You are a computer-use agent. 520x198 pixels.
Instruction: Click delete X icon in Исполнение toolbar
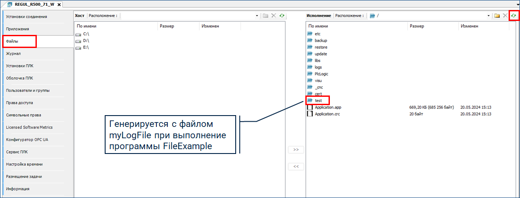[x=505, y=16]
